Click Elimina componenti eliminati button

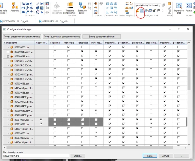(101, 37)
